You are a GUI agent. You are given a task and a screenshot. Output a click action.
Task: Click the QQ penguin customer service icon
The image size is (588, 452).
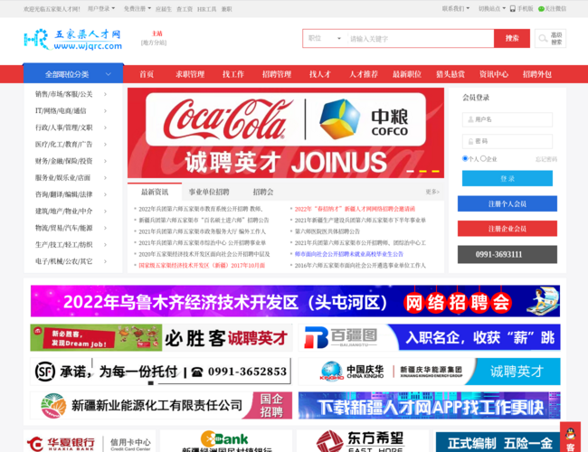pos(571,435)
